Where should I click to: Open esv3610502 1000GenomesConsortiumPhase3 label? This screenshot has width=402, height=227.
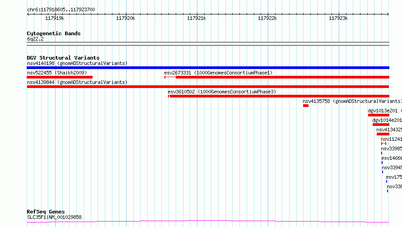click(x=222, y=92)
